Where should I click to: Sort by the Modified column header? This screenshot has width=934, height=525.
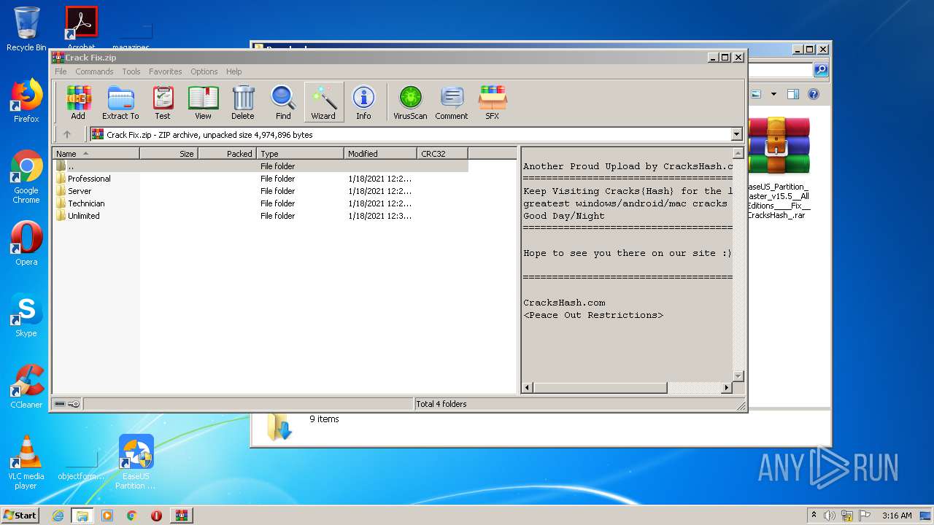[x=380, y=153]
